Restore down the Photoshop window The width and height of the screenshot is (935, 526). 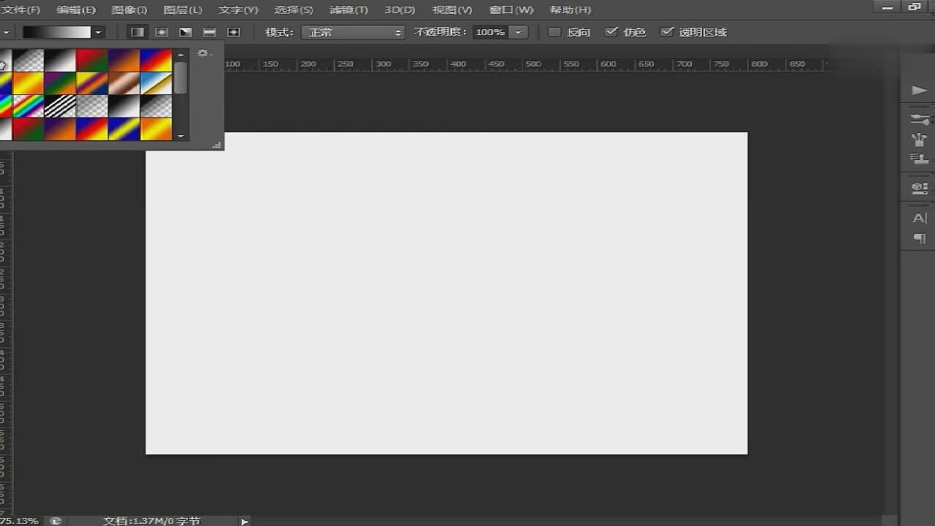click(x=915, y=7)
